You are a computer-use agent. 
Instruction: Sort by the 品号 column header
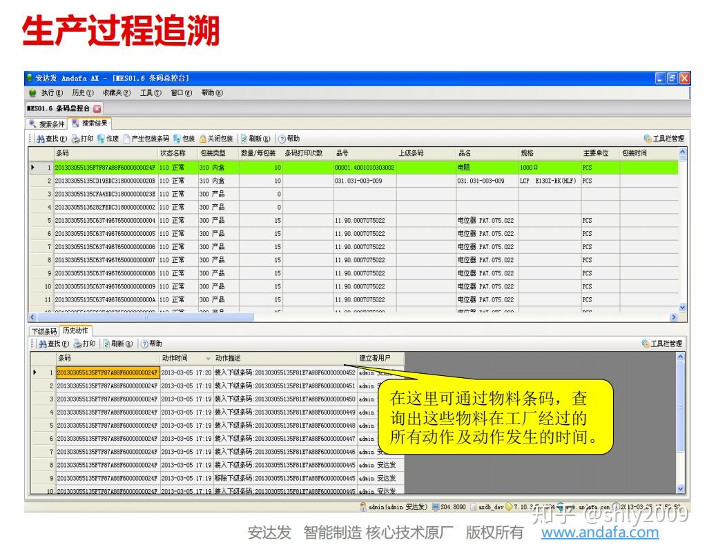pos(365,153)
